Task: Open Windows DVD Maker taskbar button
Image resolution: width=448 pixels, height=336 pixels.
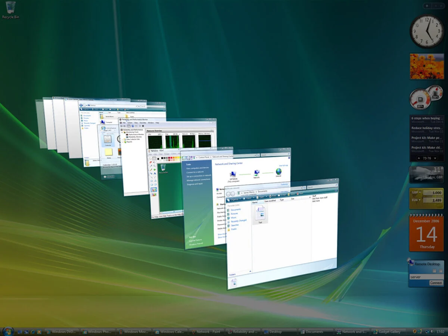Action: (x=62, y=332)
